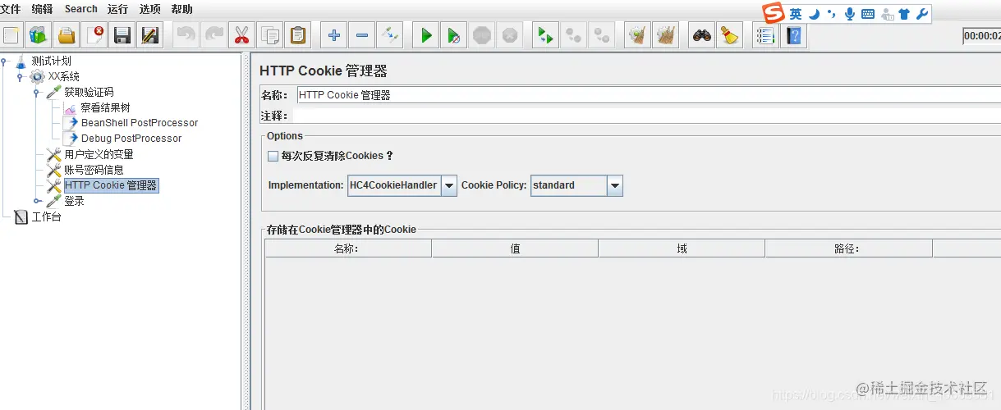Collapse the 获取验证码 tree node toggle
1001x410 pixels.
click(37, 92)
